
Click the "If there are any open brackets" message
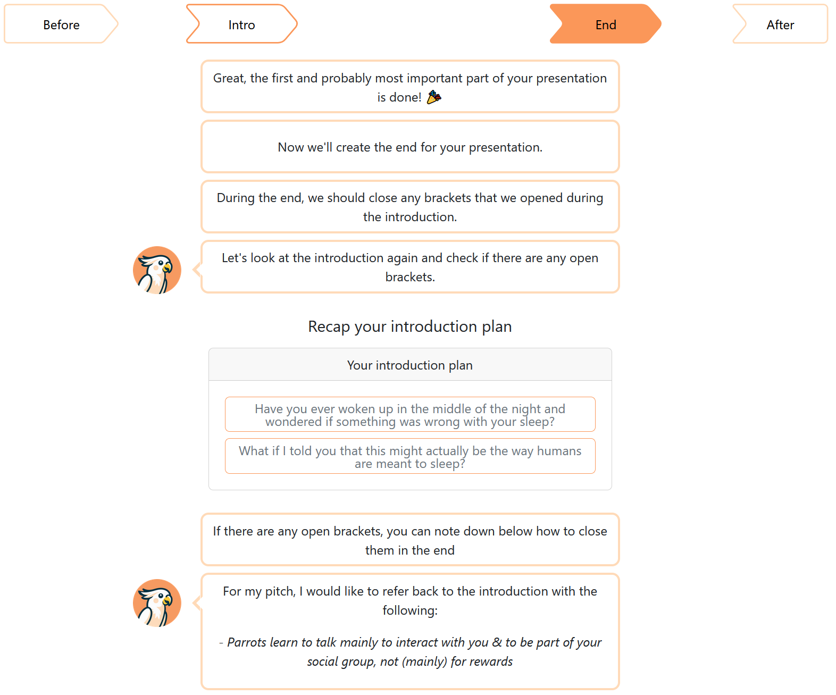point(409,540)
